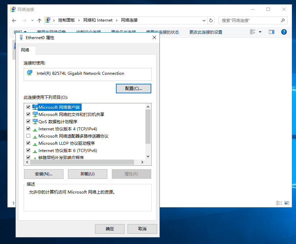Uncheck Internet 协议版本 4 (TCP/IPv4) checkbox
The width and height of the screenshot is (296, 244).
click(x=28, y=129)
